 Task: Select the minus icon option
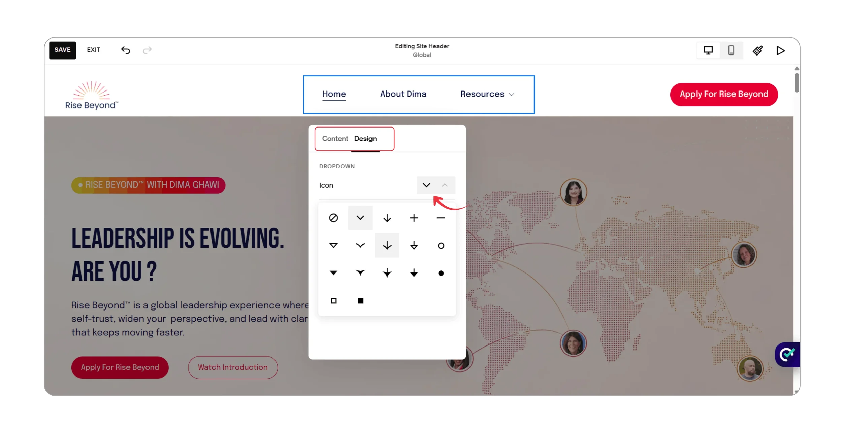click(x=441, y=218)
